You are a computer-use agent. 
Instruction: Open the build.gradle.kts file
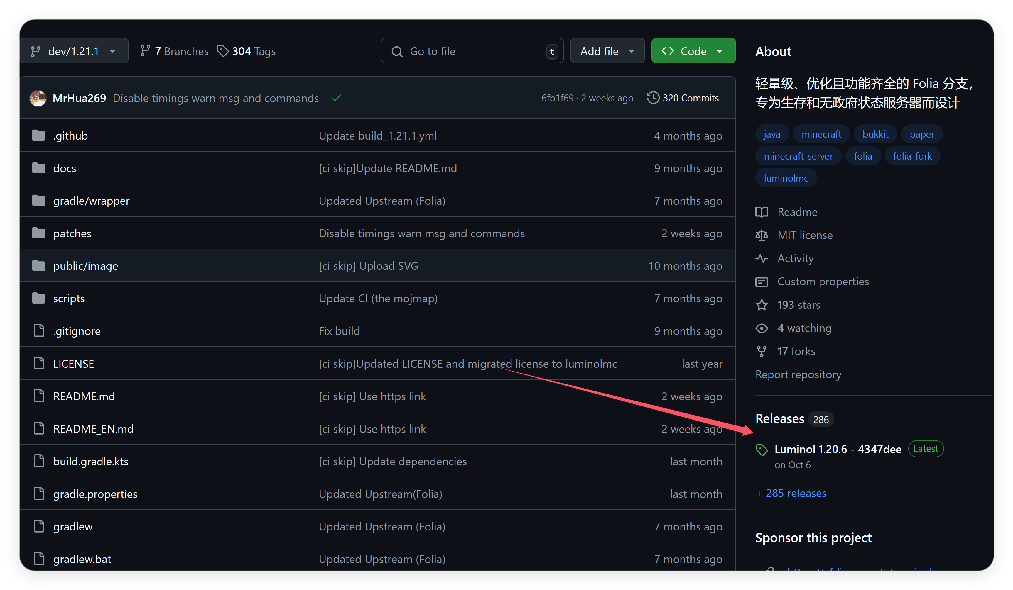[91, 462]
